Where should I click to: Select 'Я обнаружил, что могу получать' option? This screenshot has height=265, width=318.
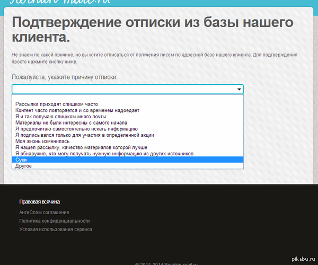pyautogui.click(x=104, y=154)
